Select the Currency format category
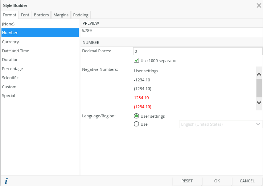Image resolution: width=263 pixels, height=186 pixels. tap(11, 42)
